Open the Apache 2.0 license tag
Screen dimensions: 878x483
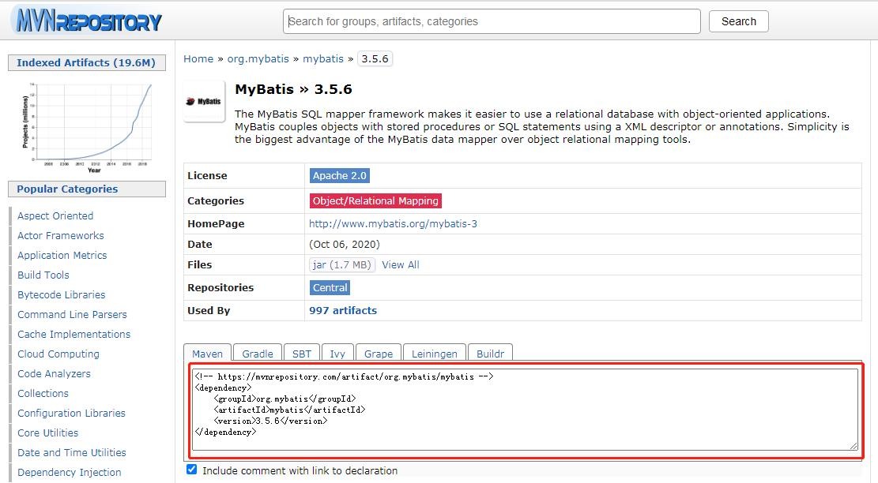click(339, 175)
